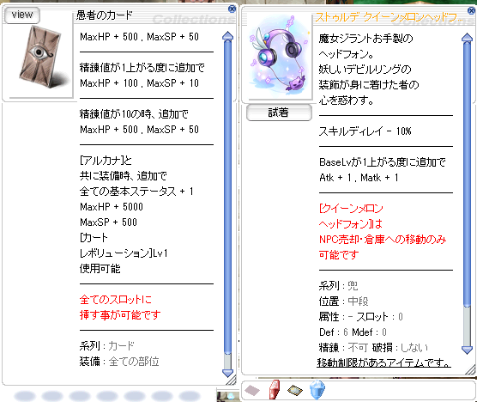Select the yellow-framed card item icon

point(295,390)
